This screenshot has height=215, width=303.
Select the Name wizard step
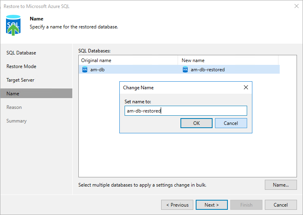(13, 94)
